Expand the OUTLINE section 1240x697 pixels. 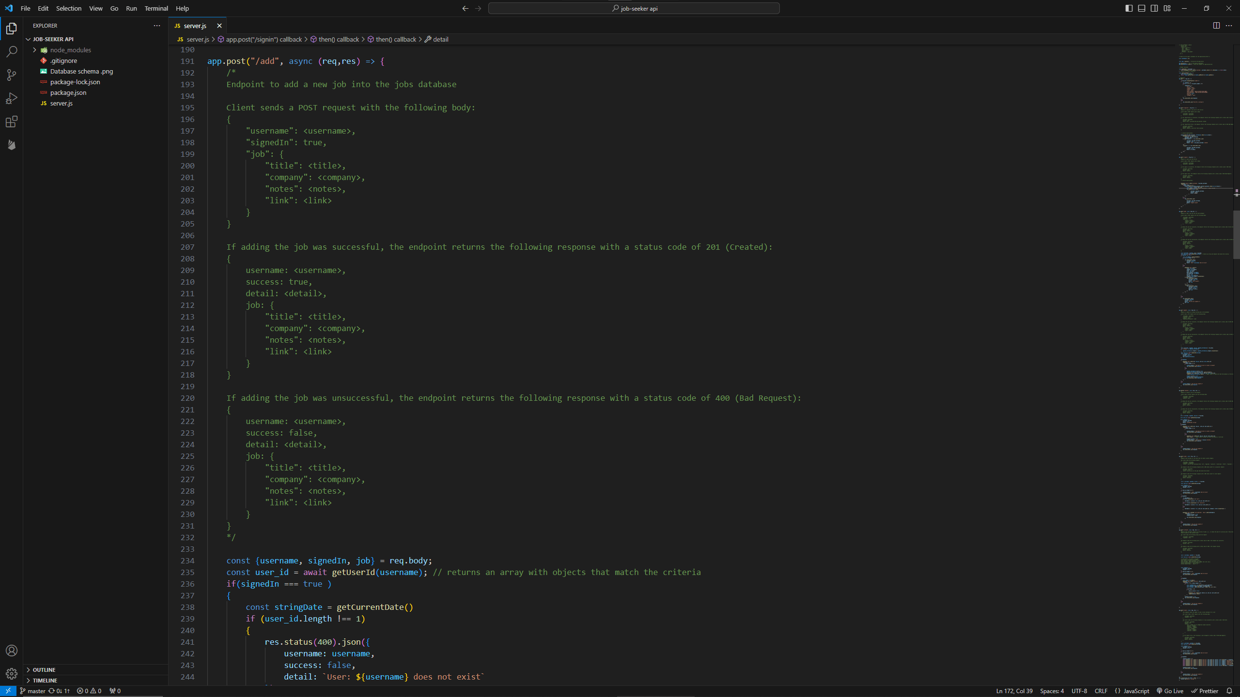[x=44, y=670]
